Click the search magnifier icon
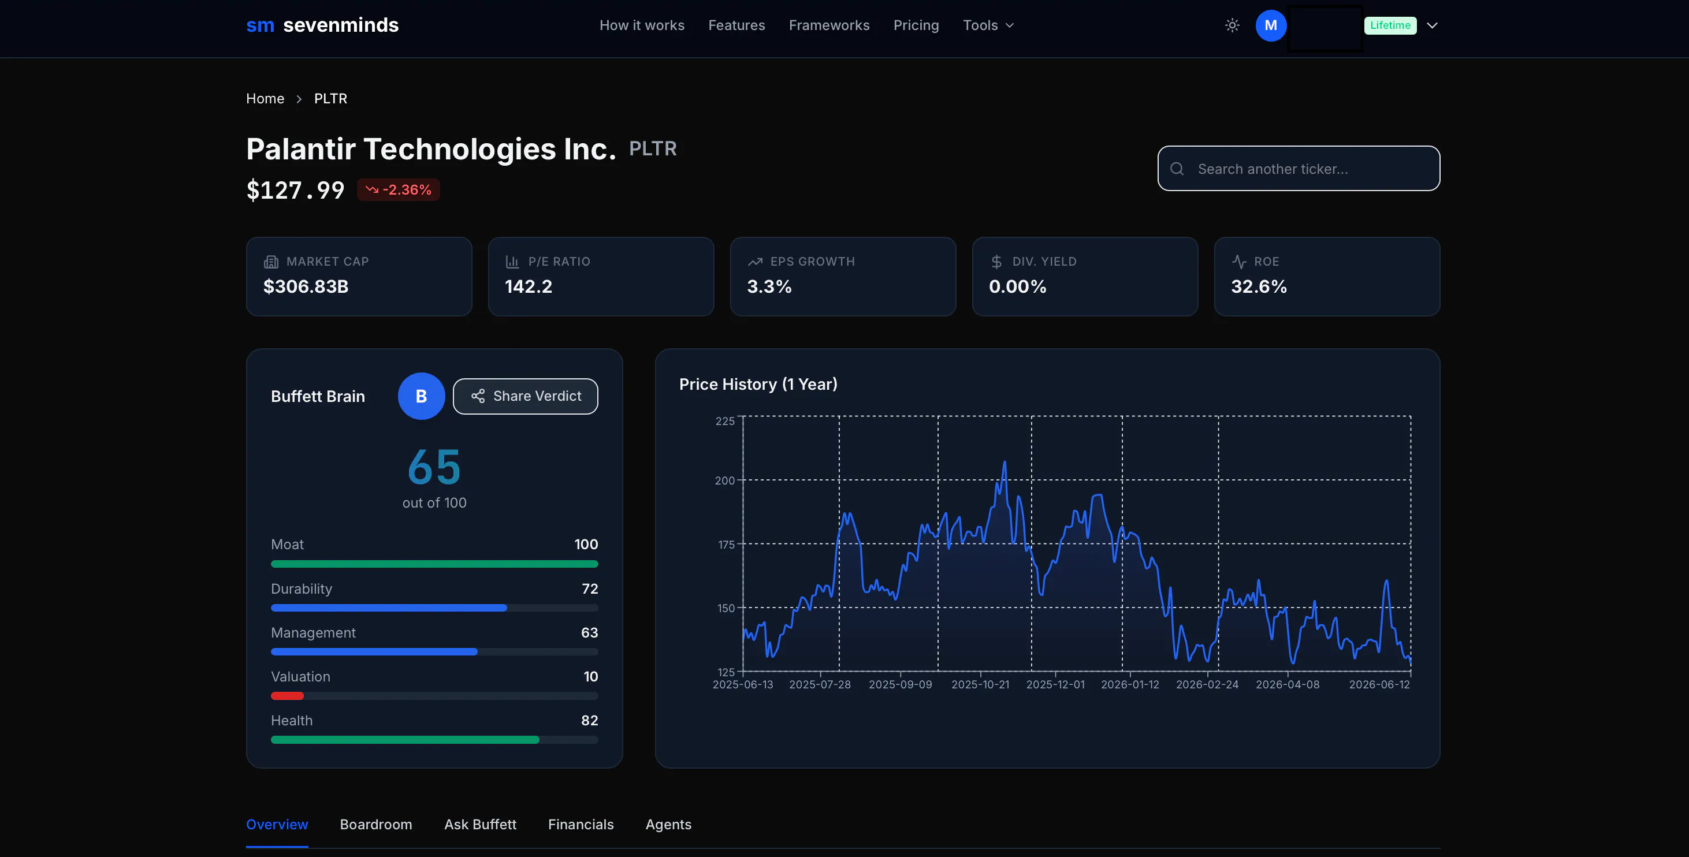This screenshot has width=1689, height=857. [x=1177, y=169]
